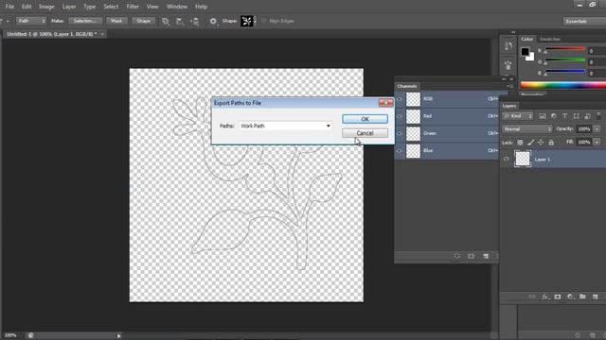Click the link layers icon
This screenshot has width=606, height=340.
point(532,297)
